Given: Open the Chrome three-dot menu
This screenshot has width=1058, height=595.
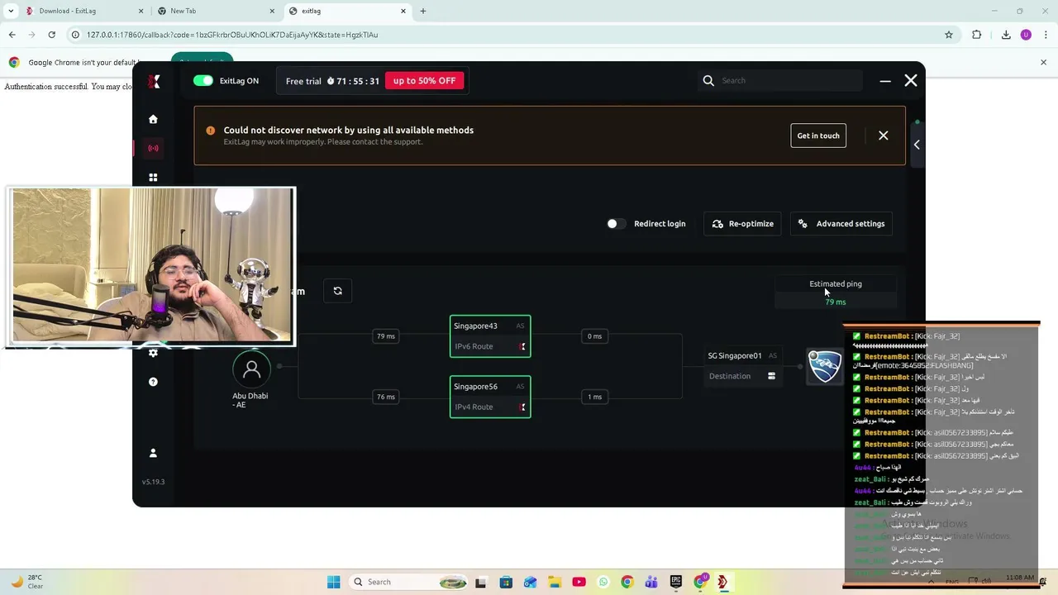Looking at the screenshot, I should 1046,35.
